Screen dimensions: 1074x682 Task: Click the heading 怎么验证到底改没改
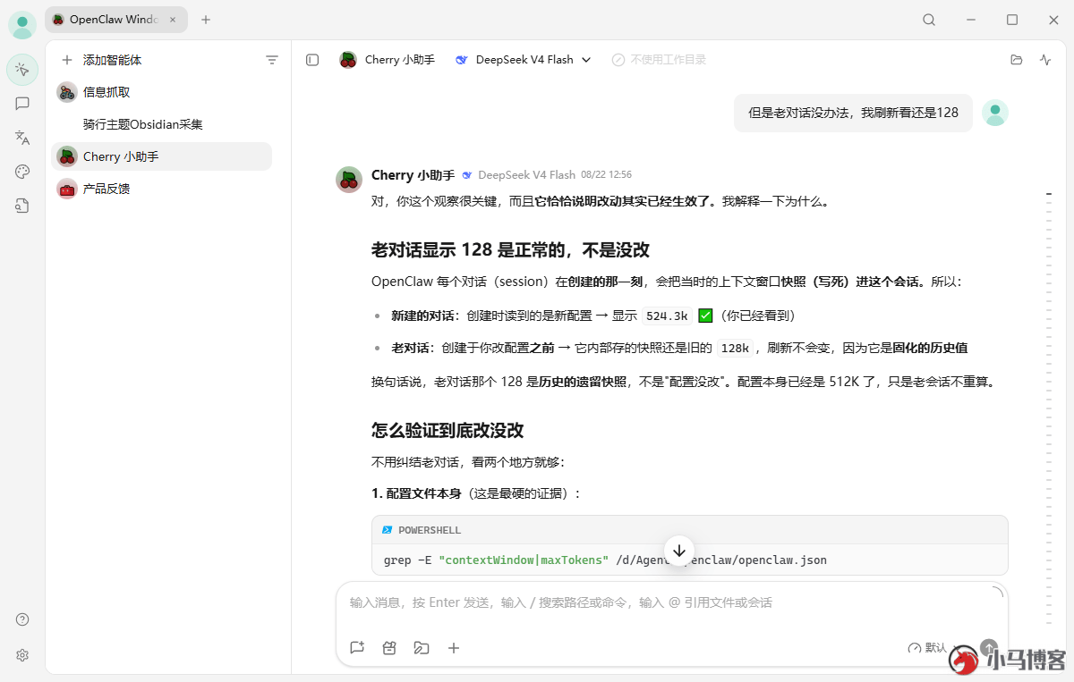pos(447,430)
